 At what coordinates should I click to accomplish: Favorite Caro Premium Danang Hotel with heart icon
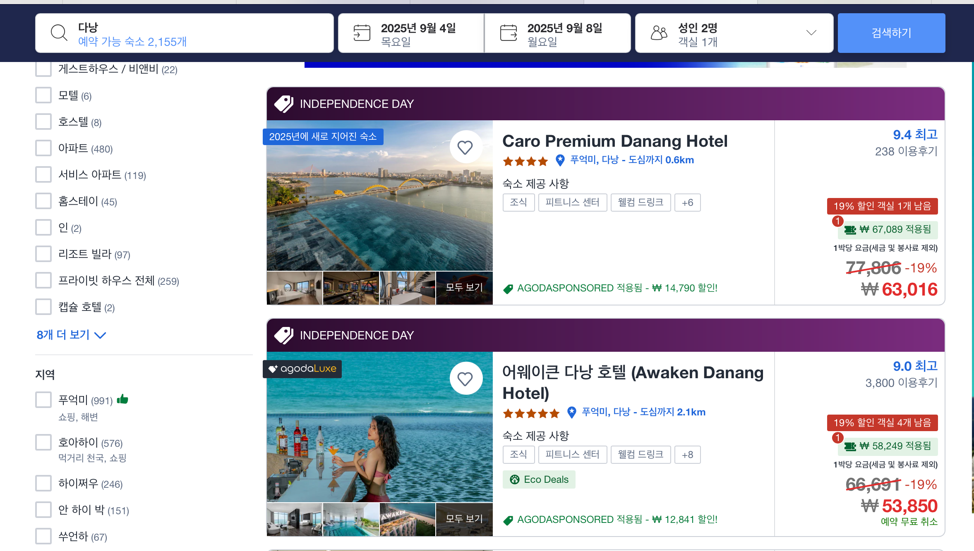click(465, 147)
